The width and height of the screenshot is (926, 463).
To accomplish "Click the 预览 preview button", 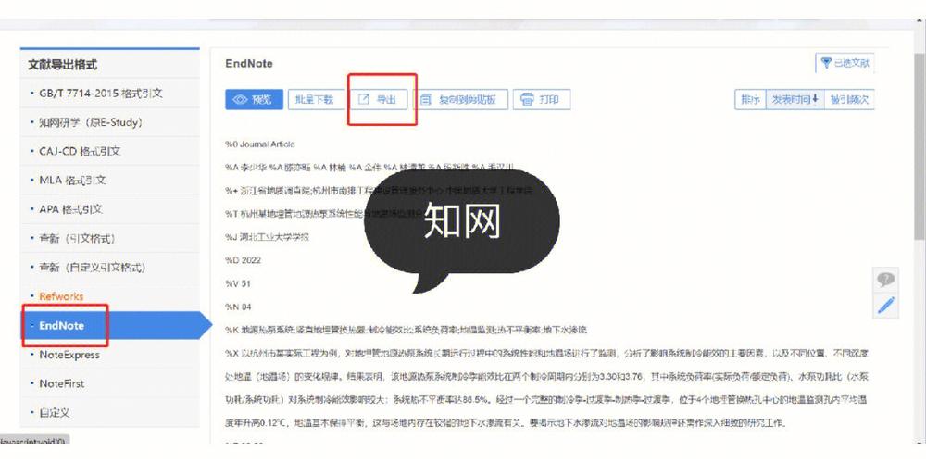I will [x=254, y=100].
